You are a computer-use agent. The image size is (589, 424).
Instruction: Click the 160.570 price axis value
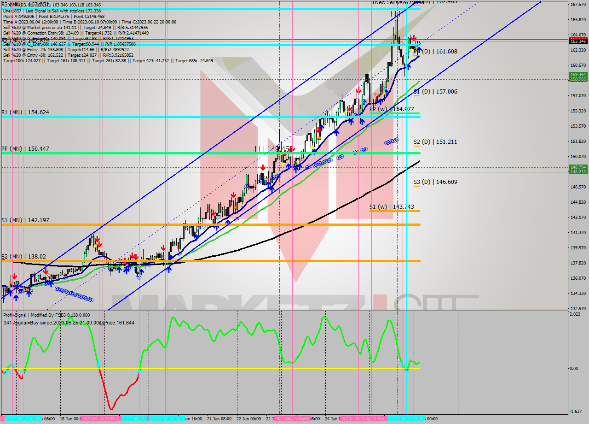coord(578,65)
